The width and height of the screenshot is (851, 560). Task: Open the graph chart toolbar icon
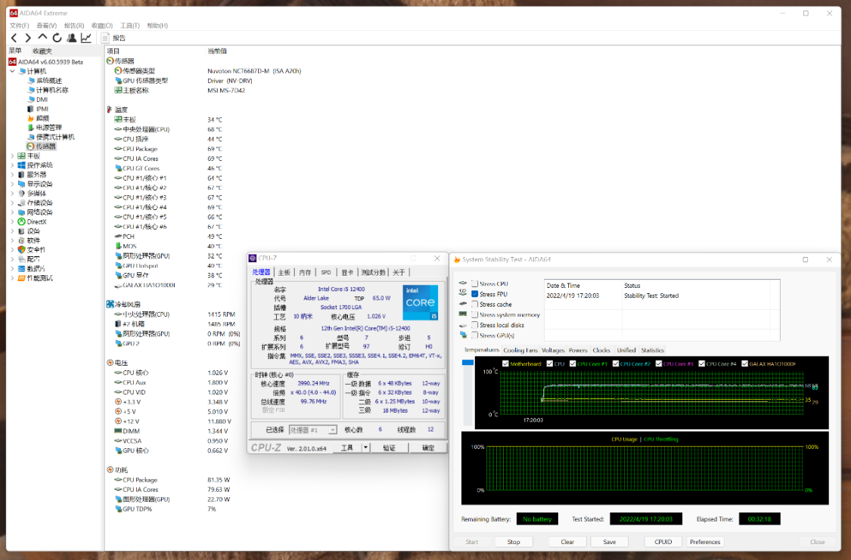click(86, 38)
